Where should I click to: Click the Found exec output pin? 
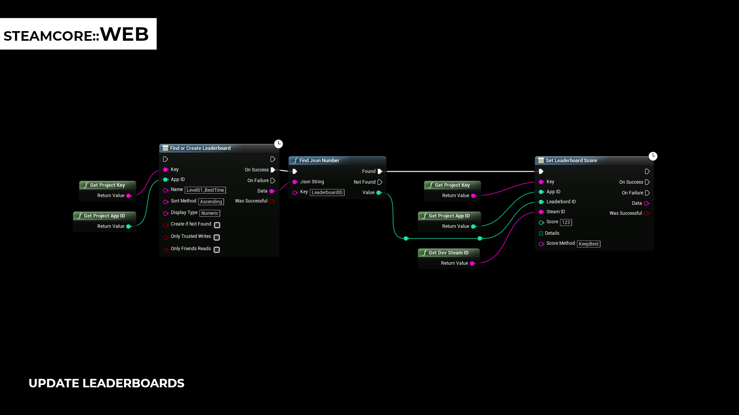(380, 171)
